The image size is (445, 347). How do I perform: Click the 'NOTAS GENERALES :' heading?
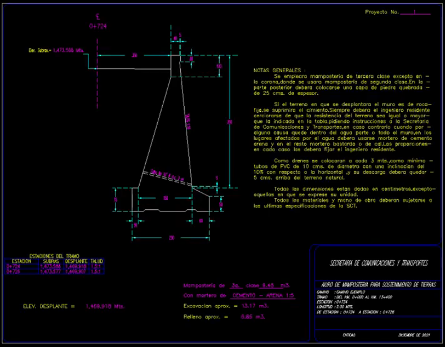(x=279, y=70)
